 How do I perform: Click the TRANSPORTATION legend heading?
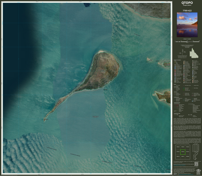coord(177,103)
